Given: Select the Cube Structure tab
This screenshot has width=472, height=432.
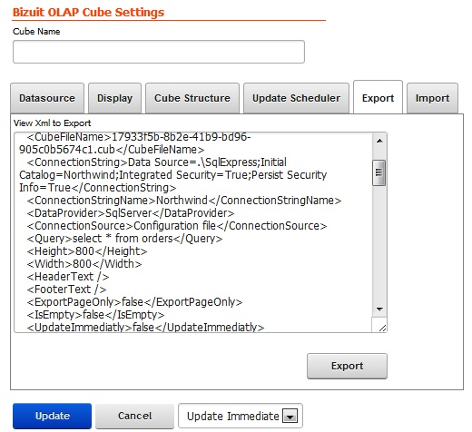Looking at the screenshot, I should coord(192,98).
